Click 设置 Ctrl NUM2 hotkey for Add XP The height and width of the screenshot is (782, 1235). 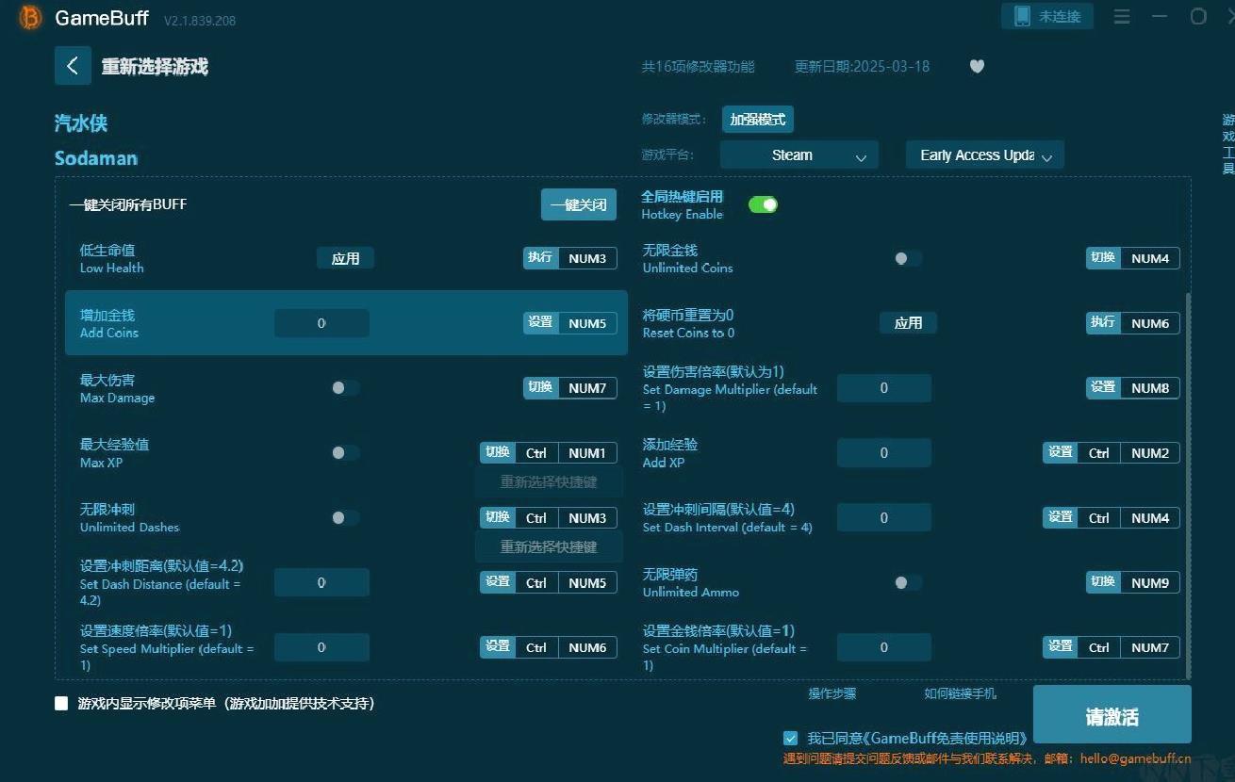pos(1111,453)
